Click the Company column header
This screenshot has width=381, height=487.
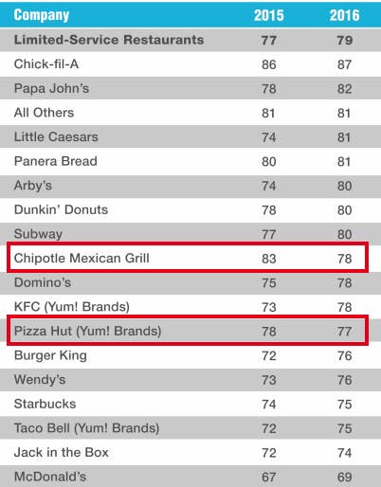[x=42, y=15]
